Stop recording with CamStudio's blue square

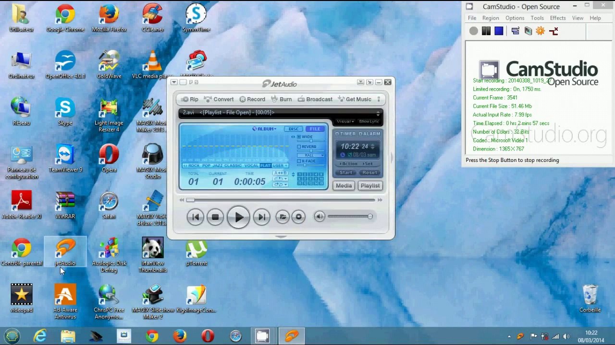499,31
